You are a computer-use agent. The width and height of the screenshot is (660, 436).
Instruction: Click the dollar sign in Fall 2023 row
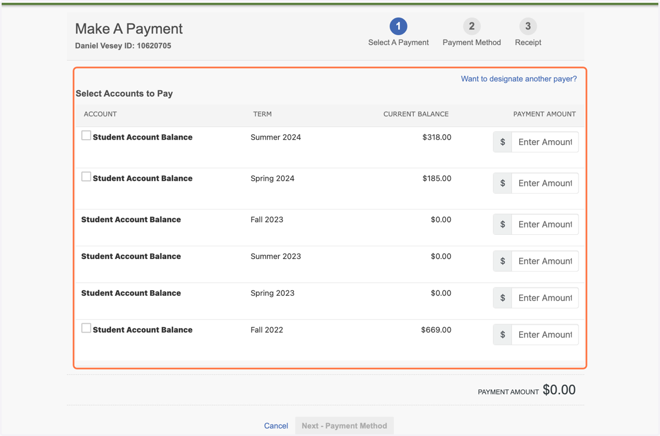tap(503, 224)
